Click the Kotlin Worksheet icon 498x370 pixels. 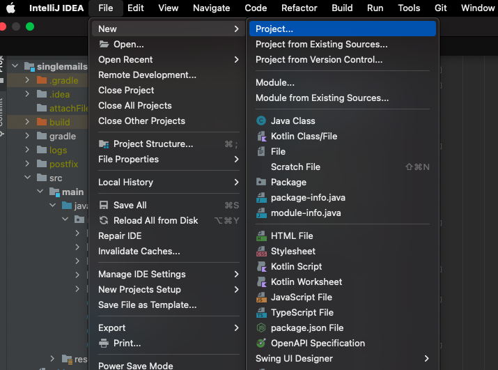(x=261, y=282)
